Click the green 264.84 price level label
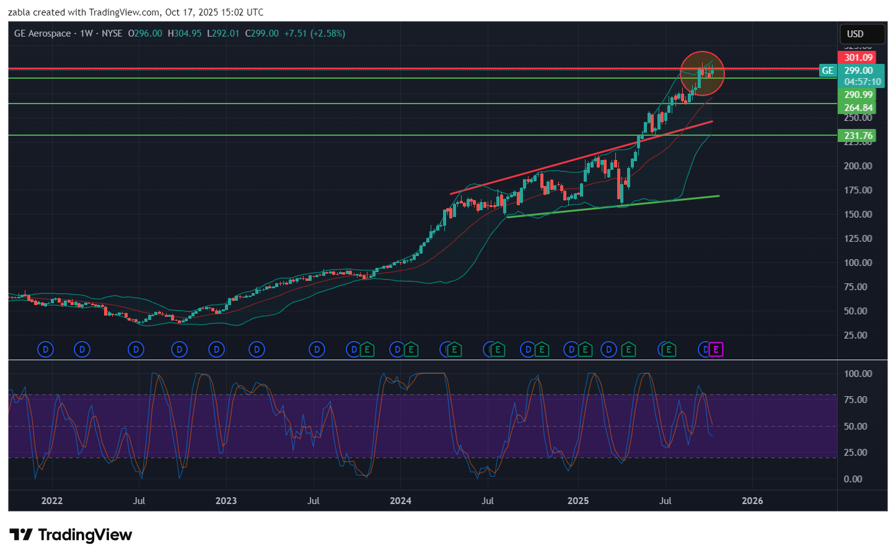Screen dimensions: 896x558 coord(858,108)
